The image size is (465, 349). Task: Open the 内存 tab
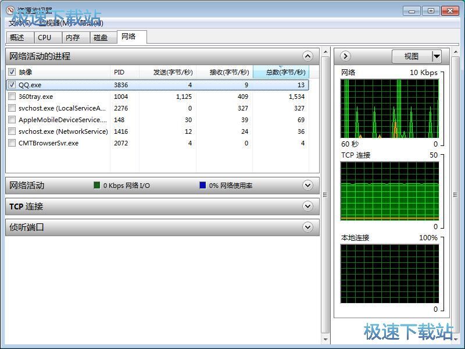pyautogui.click(x=76, y=38)
